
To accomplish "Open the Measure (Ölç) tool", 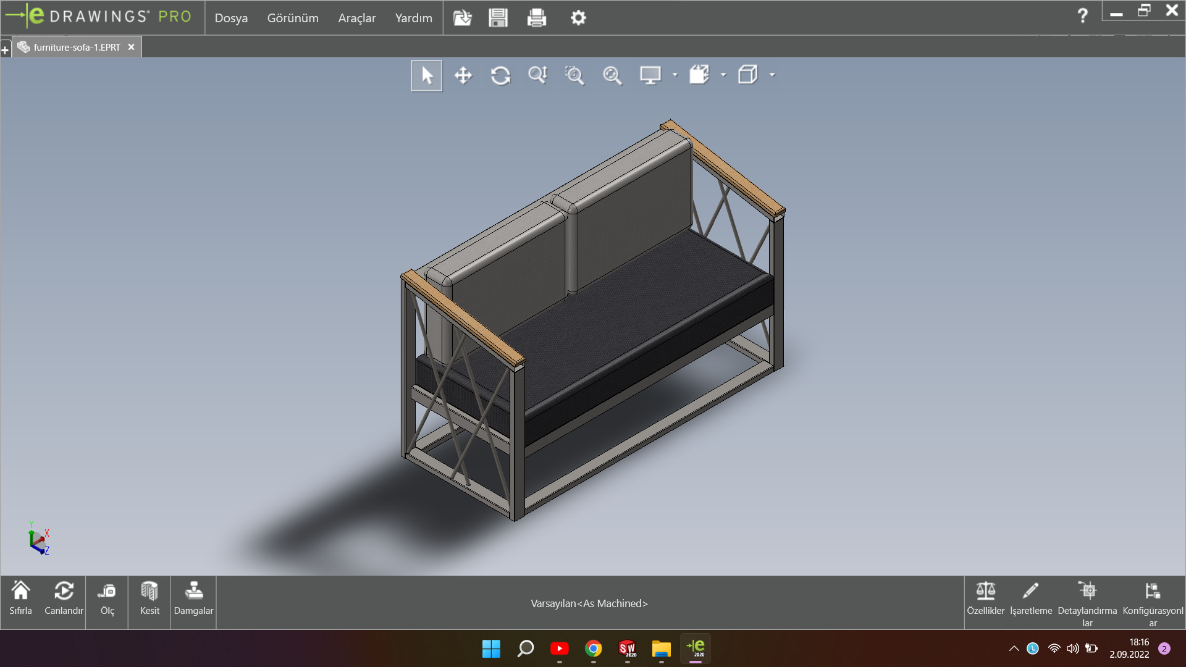I will click(107, 599).
